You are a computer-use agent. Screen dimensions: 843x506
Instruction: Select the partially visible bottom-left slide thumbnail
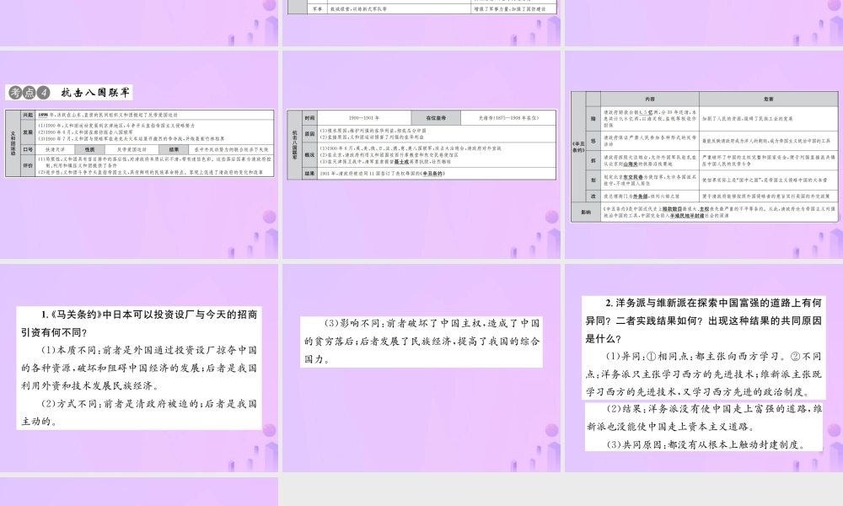pyautogui.click(x=139, y=493)
